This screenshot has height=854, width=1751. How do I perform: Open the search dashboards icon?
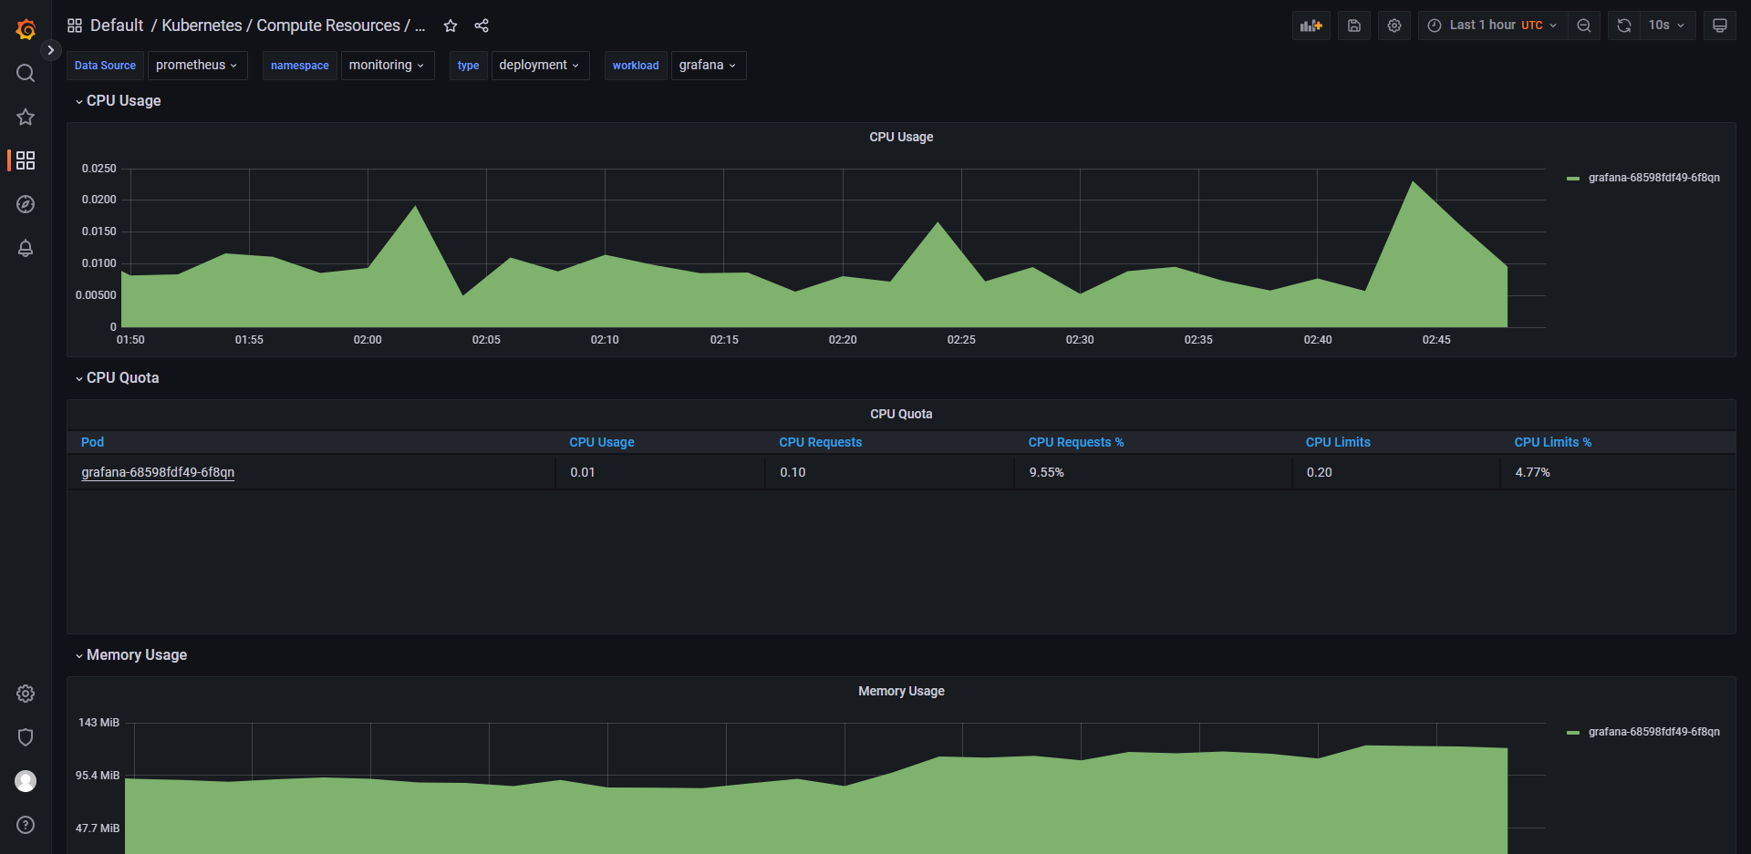(x=26, y=73)
